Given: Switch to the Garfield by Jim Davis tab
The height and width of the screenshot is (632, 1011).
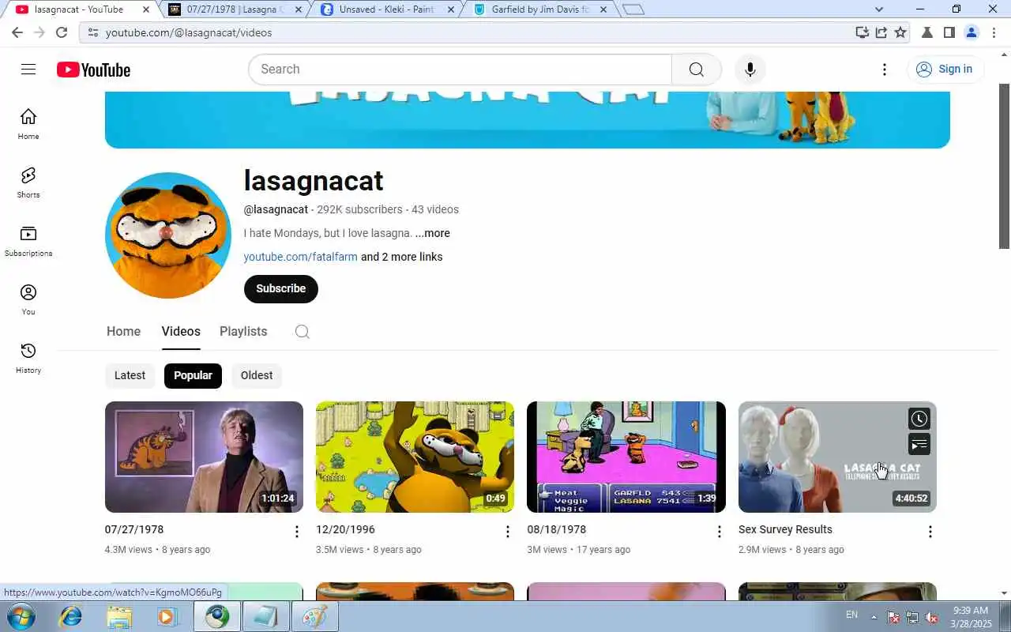Looking at the screenshot, I should pyautogui.click(x=539, y=9).
